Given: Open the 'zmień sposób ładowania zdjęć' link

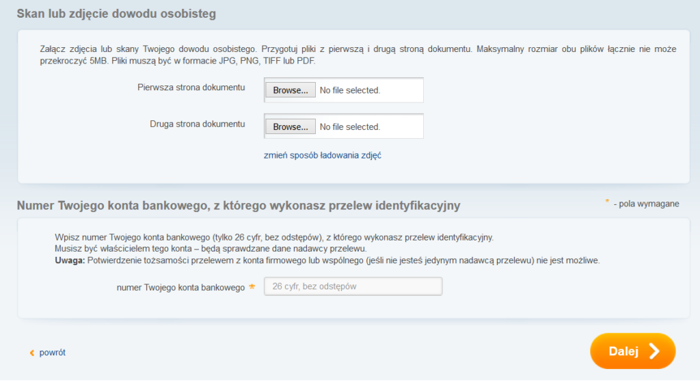Looking at the screenshot, I should 322,155.
